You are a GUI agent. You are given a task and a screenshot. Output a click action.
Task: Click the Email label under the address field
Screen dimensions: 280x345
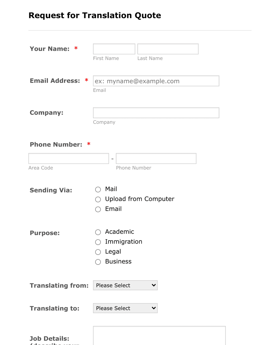pyautogui.click(x=100, y=90)
